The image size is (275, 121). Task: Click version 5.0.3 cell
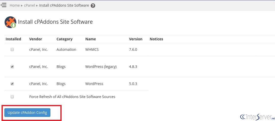133,84
